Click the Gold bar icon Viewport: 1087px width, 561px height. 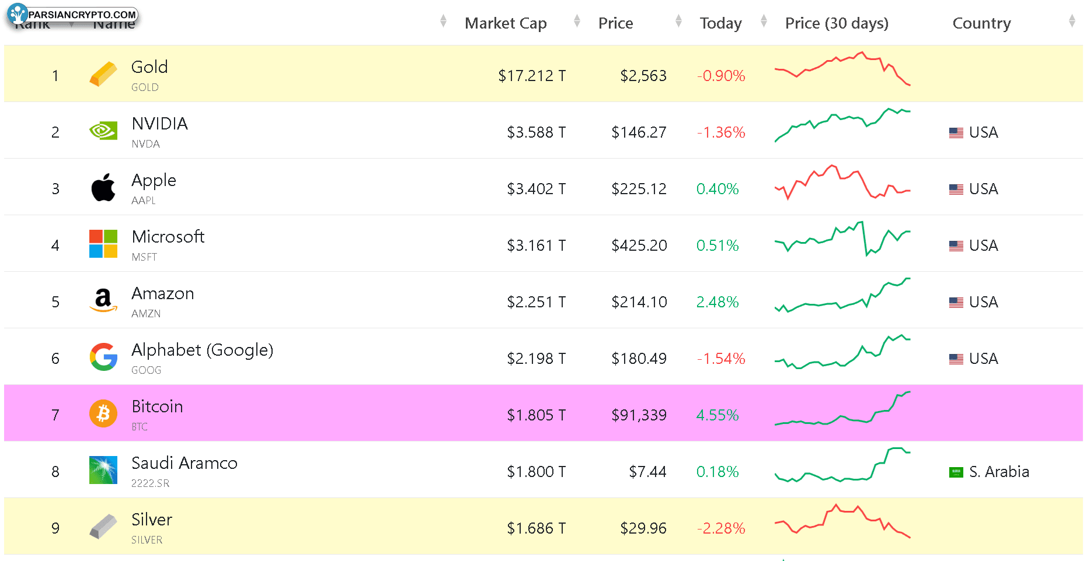103,75
